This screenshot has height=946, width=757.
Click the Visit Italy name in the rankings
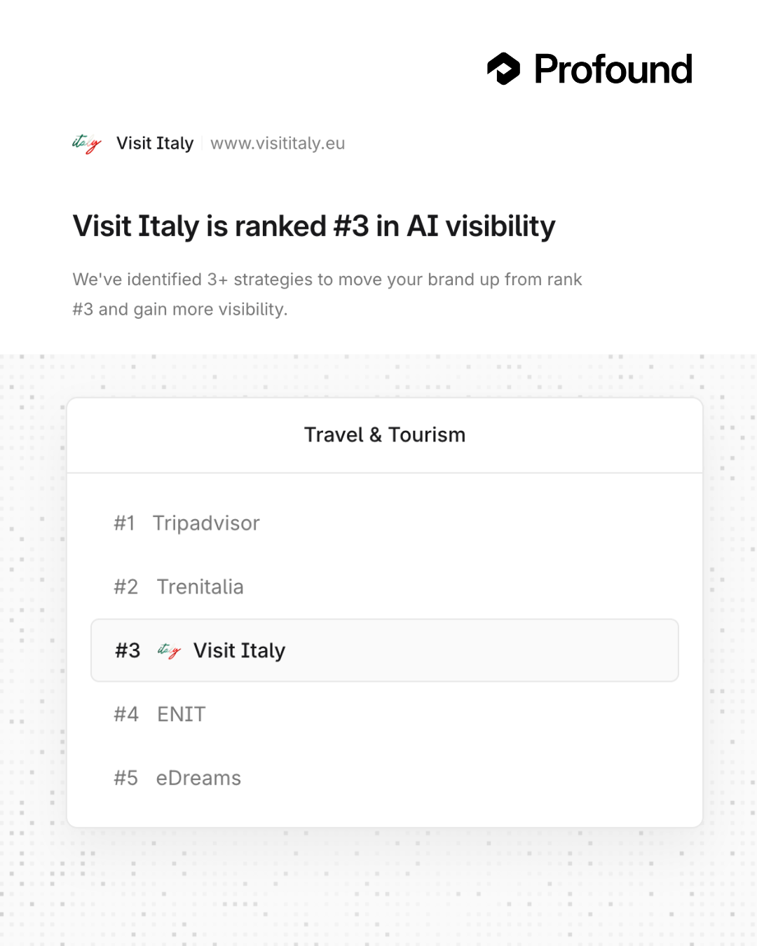(x=239, y=651)
